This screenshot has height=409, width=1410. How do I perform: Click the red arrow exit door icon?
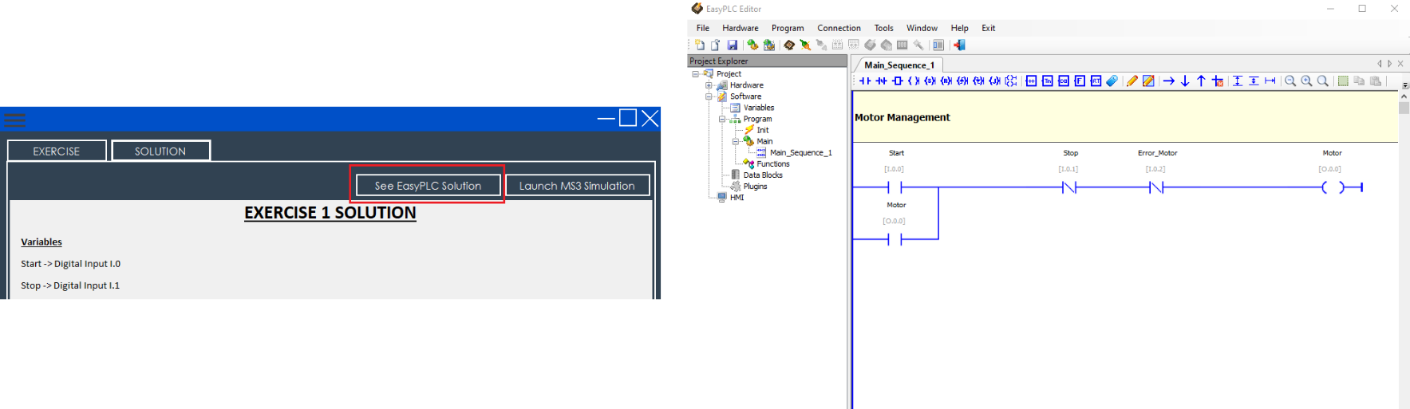click(959, 45)
